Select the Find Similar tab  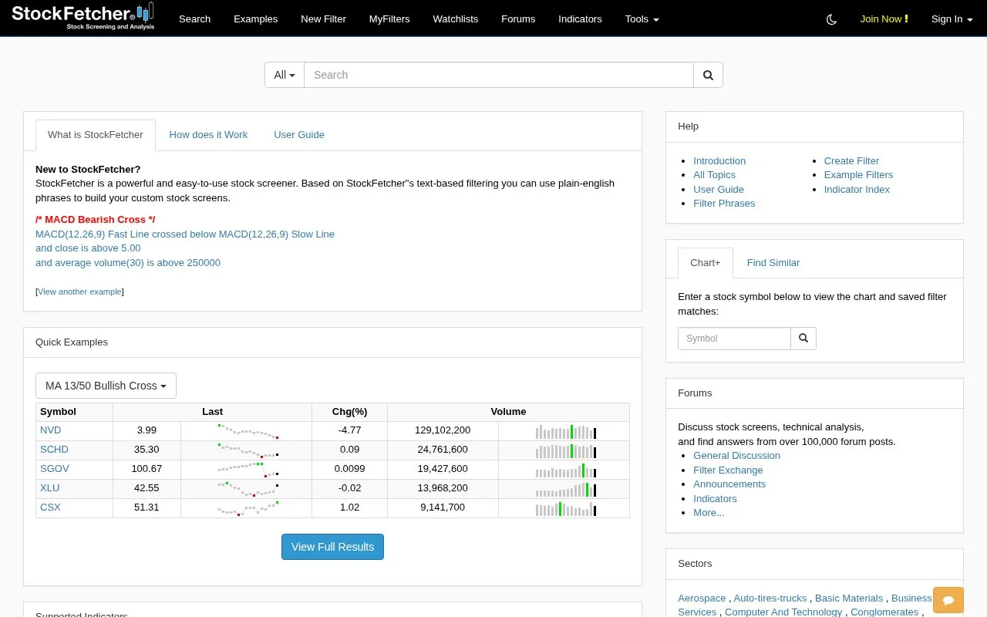(773, 263)
